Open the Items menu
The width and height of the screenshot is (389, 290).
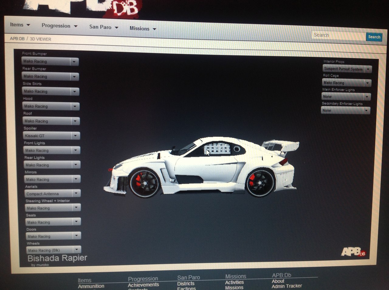click(x=20, y=25)
